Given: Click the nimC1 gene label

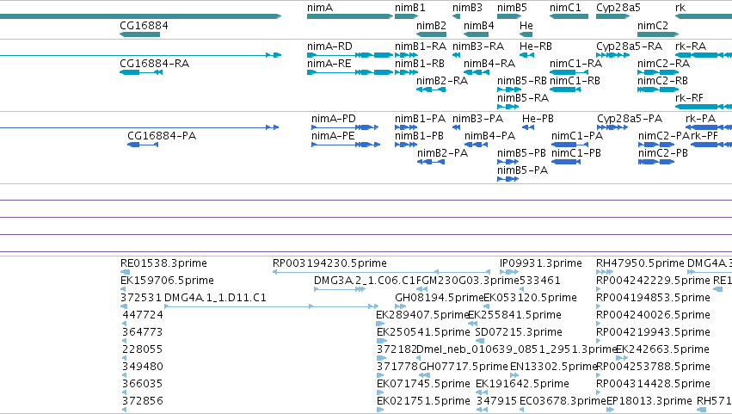Looking at the screenshot, I should (565, 8).
